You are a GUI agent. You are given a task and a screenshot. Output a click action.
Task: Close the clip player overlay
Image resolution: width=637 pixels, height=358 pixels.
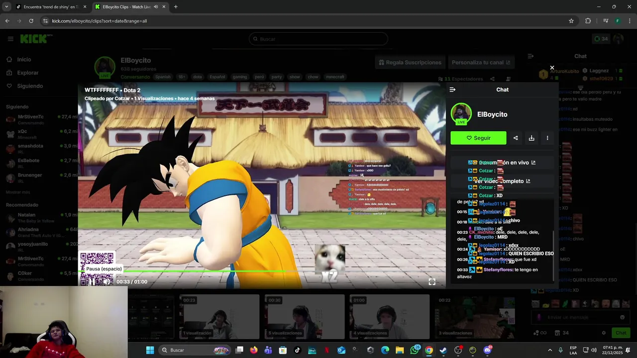click(552, 68)
